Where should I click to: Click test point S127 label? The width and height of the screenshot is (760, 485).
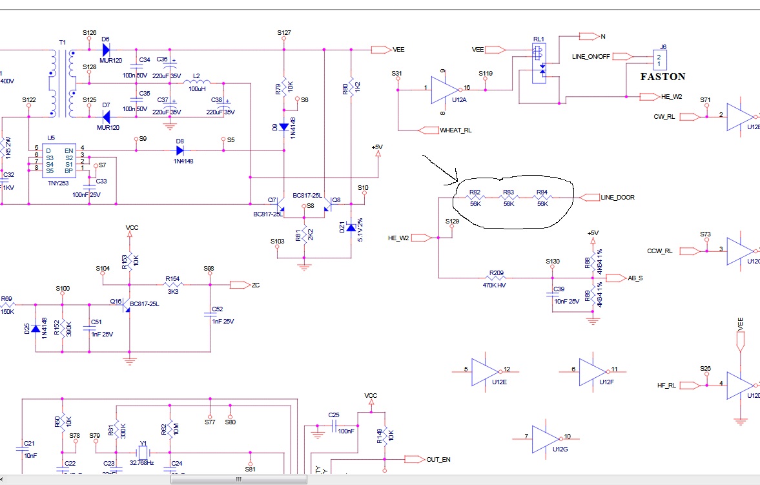click(x=284, y=32)
